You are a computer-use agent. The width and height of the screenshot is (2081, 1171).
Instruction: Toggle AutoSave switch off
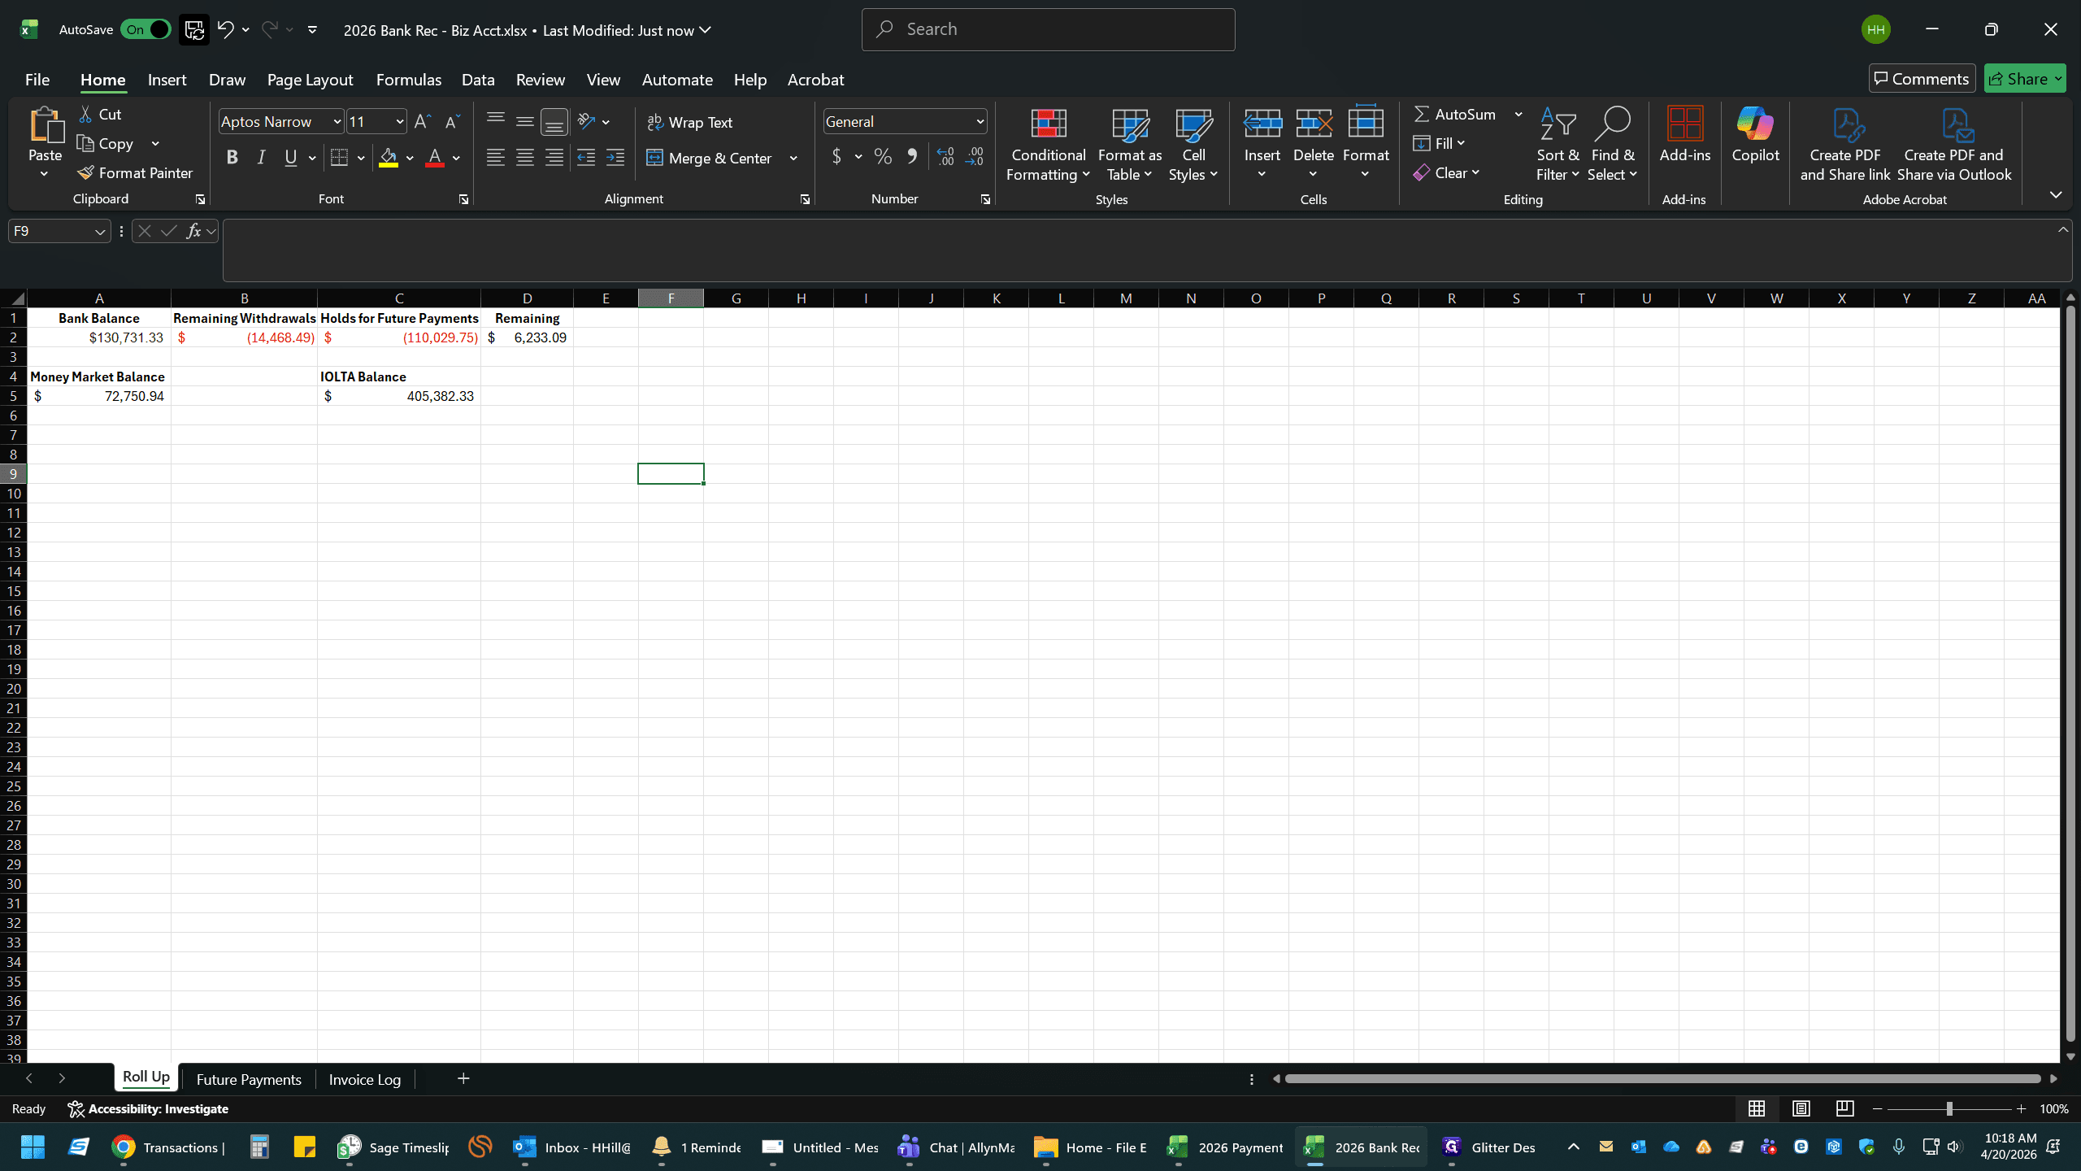[146, 30]
